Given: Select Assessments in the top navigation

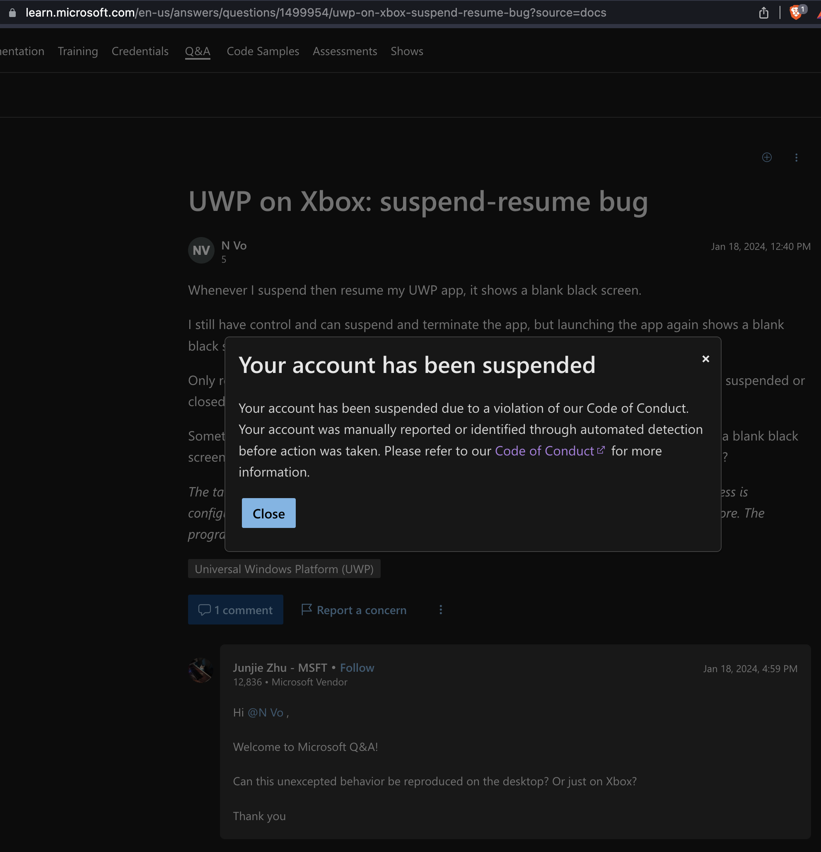Looking at the screenshot, I should pos(345,51).
